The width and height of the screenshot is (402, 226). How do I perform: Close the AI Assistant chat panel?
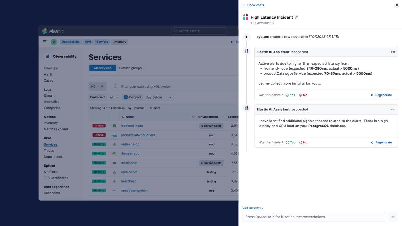(397, 5)
